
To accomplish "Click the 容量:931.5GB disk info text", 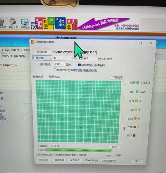I will click(20, 50).
